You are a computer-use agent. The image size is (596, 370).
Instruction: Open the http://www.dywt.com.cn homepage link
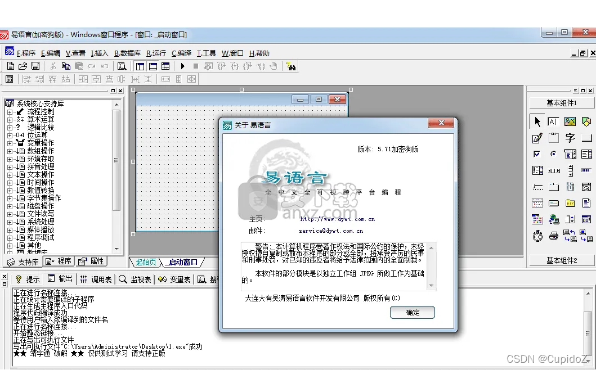337,219
